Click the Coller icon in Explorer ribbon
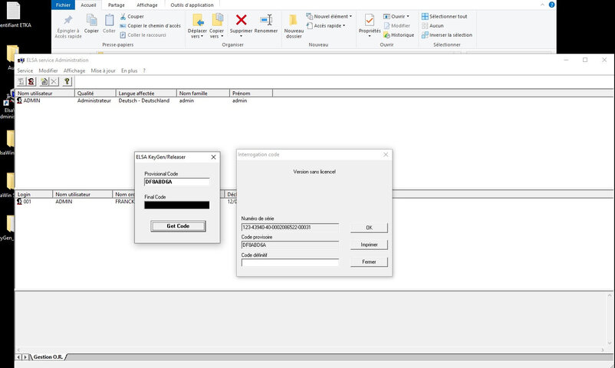615x368 pixels. point(109,21)
